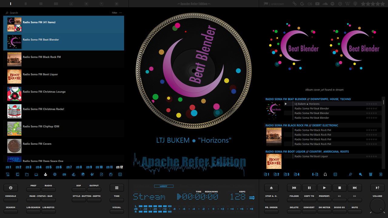Select the joystick icon

click(45, 174)
